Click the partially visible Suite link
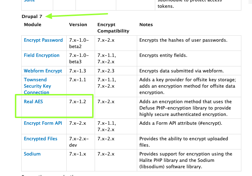 [29, 1]
